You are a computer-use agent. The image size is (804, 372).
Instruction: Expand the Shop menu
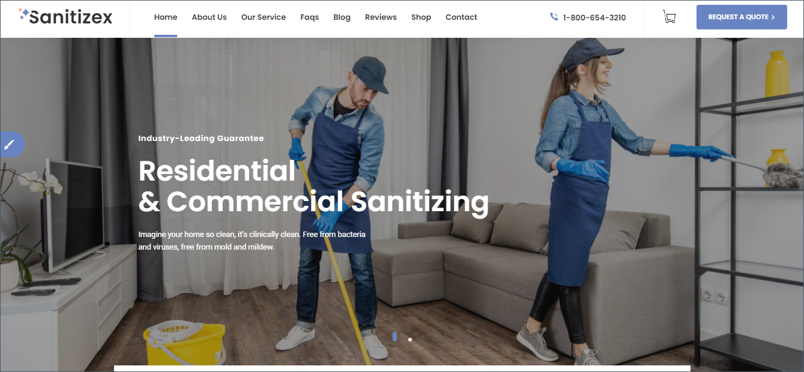pyautogui.click(x=421, y=17)
